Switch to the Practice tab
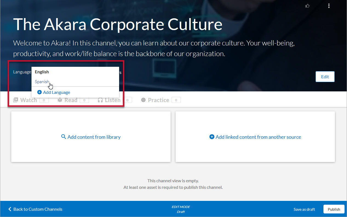 point(158,100)
